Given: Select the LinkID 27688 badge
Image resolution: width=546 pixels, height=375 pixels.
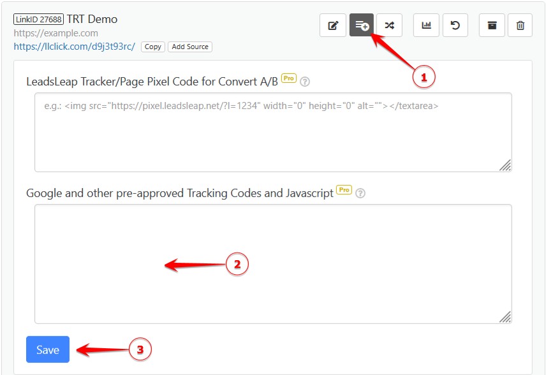Looking at the screenshot, I should (38, 19).
